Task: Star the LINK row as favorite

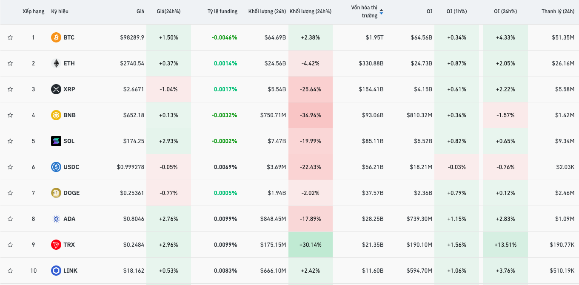Action: (10, 271)
